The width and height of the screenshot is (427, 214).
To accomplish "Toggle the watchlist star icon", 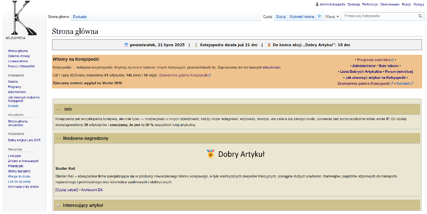I will (x=319, y=16).
